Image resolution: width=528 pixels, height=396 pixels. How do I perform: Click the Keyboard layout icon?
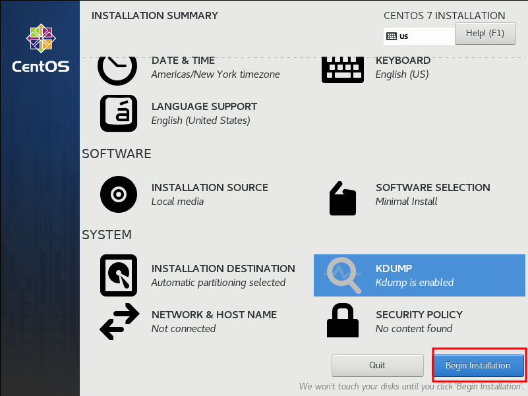[x=343, y=70]
